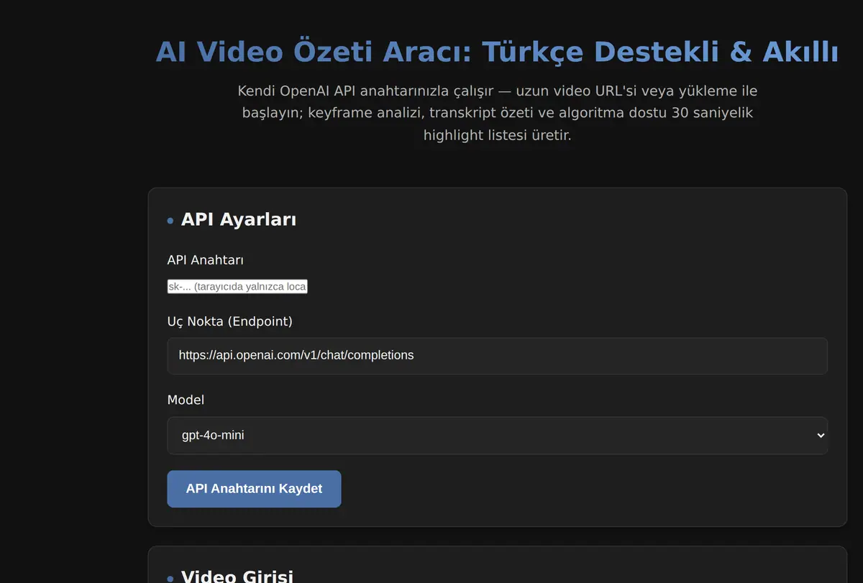The image size is (863, 583).
Task: Click the API Anahtarı label
Action: (205, 260)
